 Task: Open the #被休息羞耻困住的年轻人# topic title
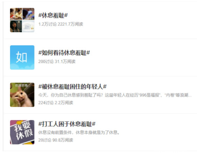pyautogui.click(x=73, y=87)
